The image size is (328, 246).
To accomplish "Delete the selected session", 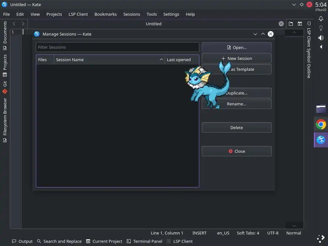I will tap(237, 127).
